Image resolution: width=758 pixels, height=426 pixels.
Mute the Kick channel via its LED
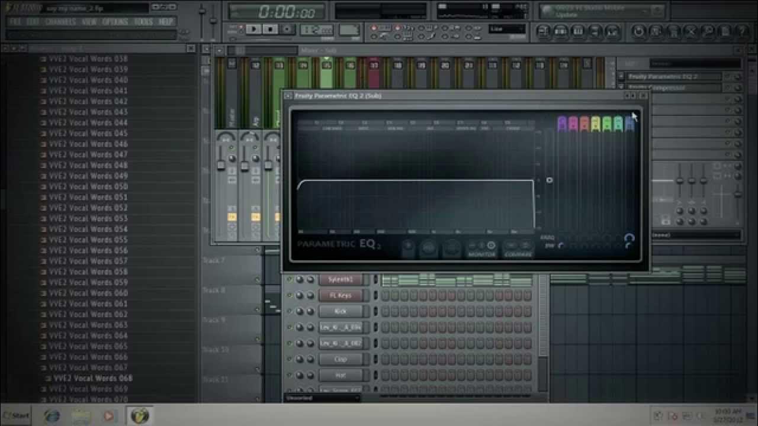click(x=290, y=311)
